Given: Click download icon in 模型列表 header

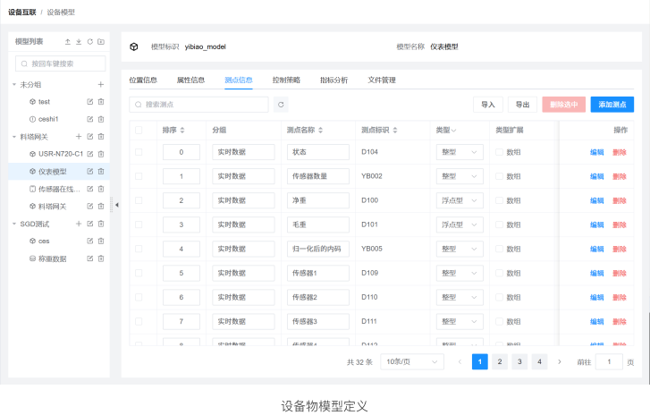Looking at the screenshot, I should (x=79, y=42).
